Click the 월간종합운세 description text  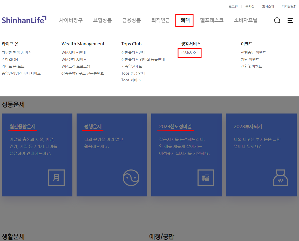click(x=33, y=146)
